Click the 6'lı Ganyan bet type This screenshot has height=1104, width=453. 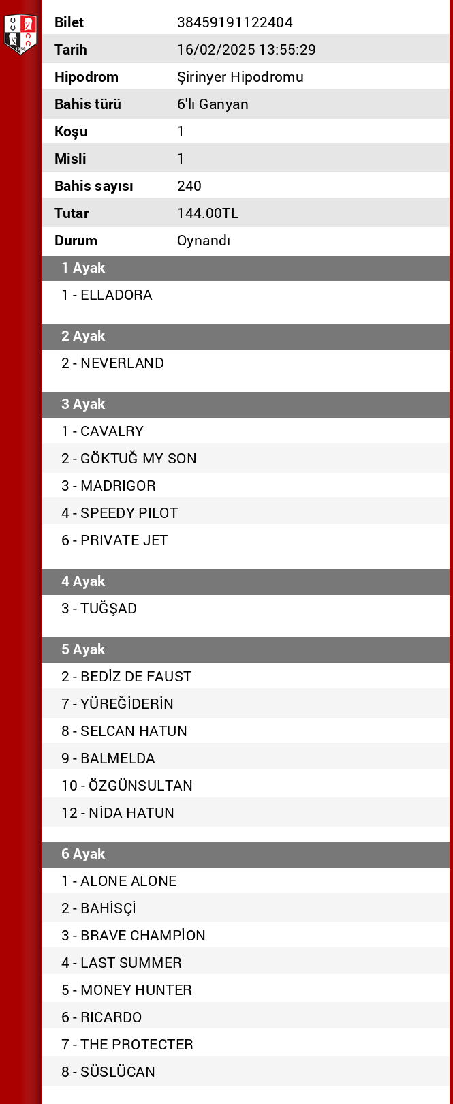point(213,104)
